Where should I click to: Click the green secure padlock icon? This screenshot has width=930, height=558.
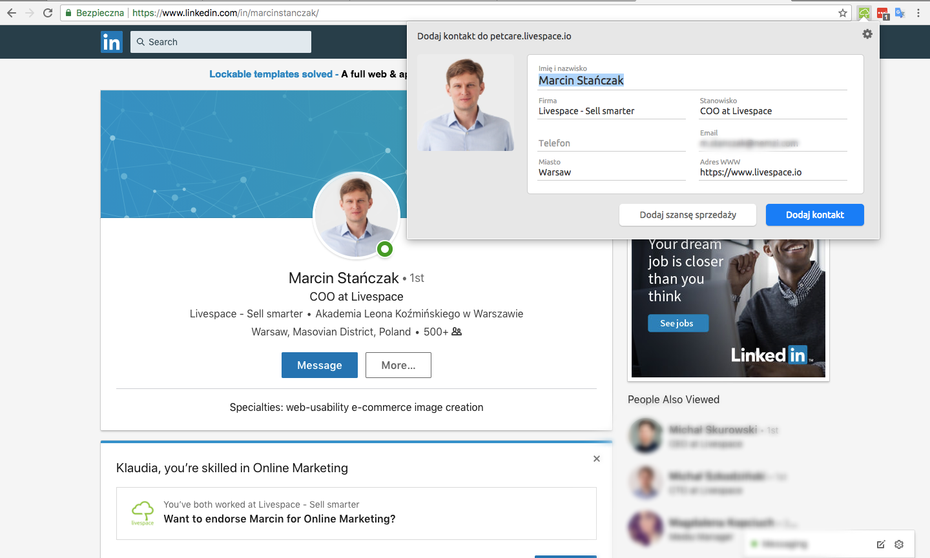coord(68,13)
